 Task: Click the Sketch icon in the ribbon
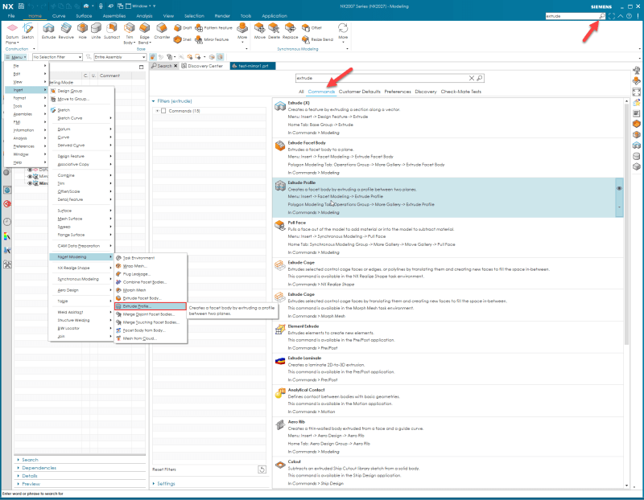(27, 31)
